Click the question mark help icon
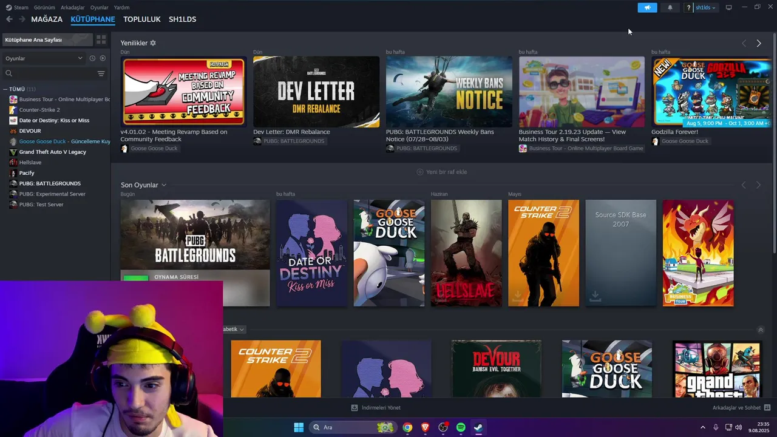The image size is (777, 437). click(688, 8)
